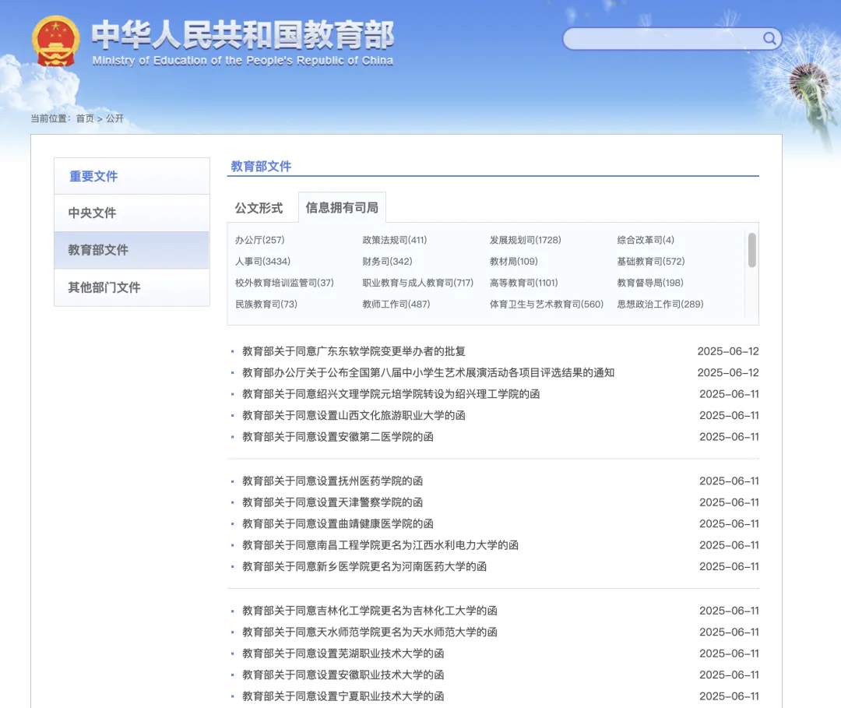Click the search magnifier icon

click(769, 39)
